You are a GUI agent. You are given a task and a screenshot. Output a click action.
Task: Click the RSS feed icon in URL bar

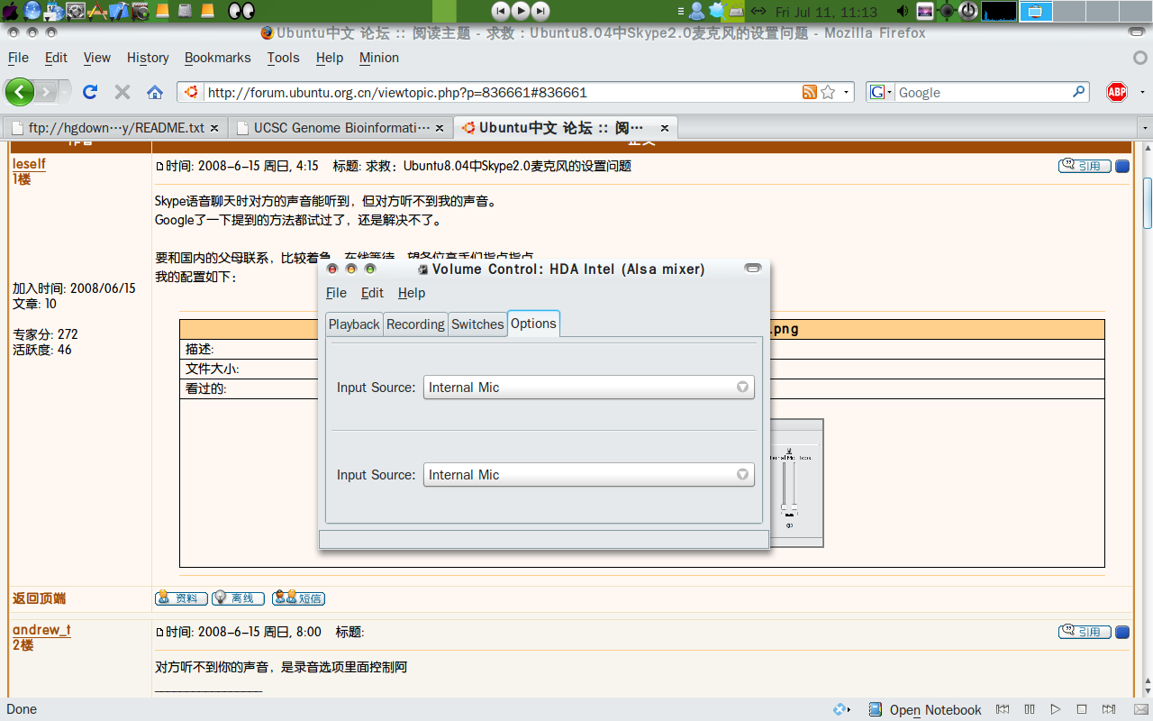tap(810, 92)
